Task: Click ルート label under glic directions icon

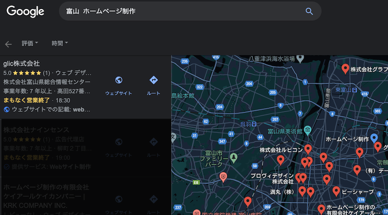Action: tap(153, 93)
